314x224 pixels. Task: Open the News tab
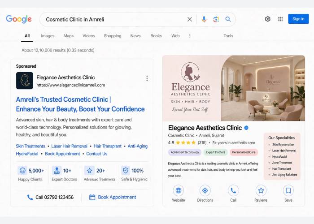coord(135,36)
